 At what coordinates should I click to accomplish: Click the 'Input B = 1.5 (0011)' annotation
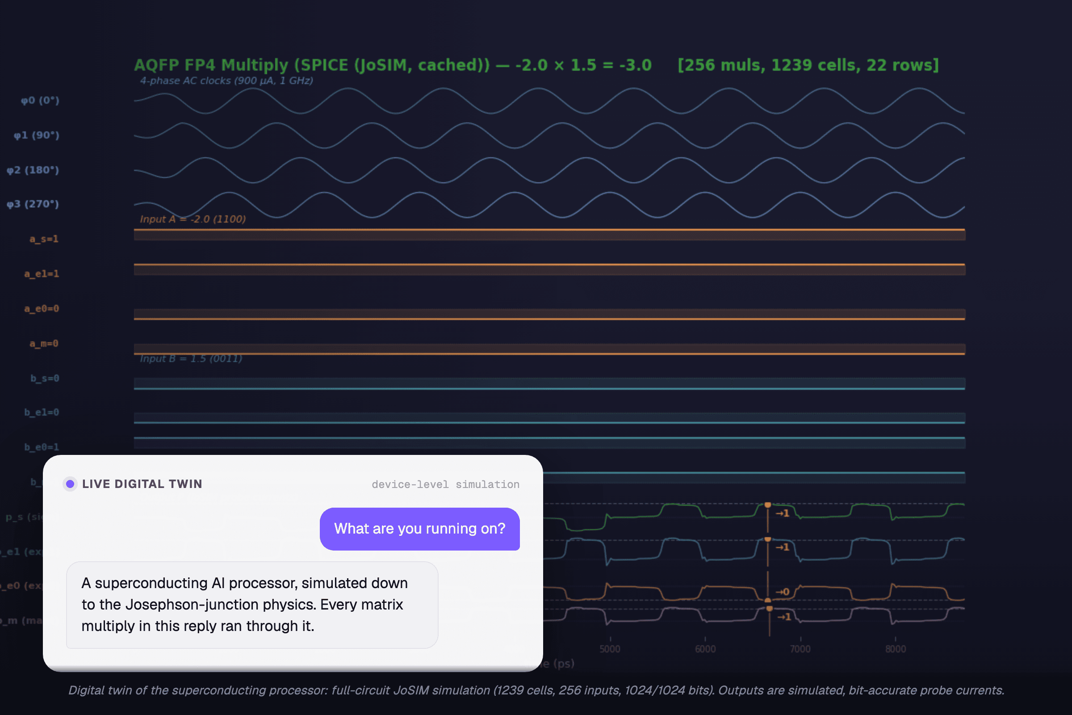pos(191,359)
